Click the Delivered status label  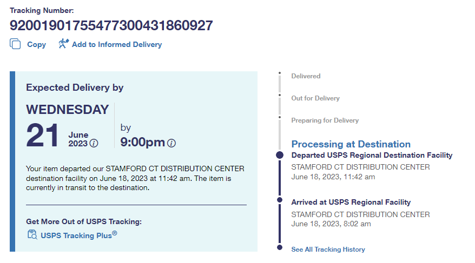tap(306, 76)
